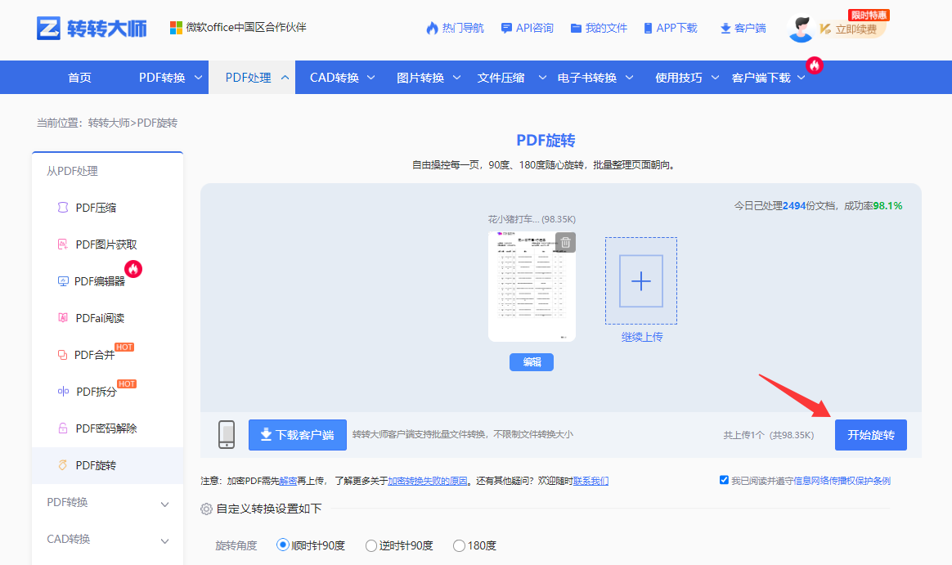The width and height of the screenshot is (952, 565).
Task: Click the 转转大师 breadcrumb link
Action: click(x=109, y=123)
